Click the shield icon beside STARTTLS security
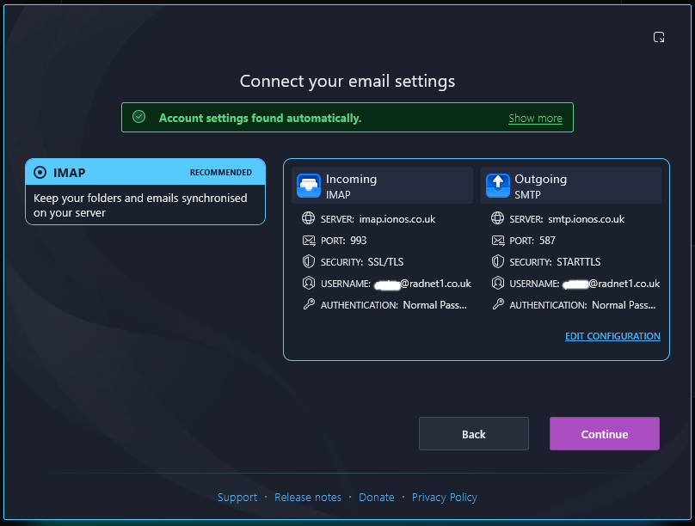Screen dimensions: 695x526 498,261
